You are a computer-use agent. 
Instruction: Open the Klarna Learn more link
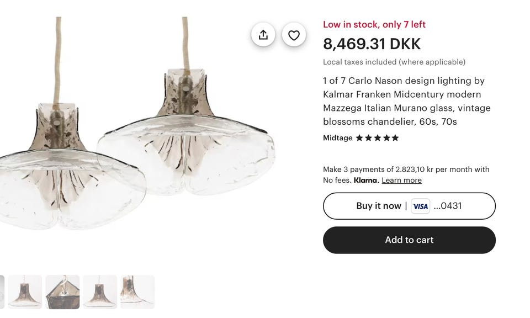tap(401, 181)
